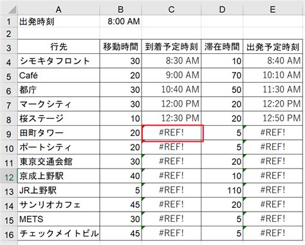
Task: Click travel time 45 in チェックメイトビル row
Action: coord(121,233)
